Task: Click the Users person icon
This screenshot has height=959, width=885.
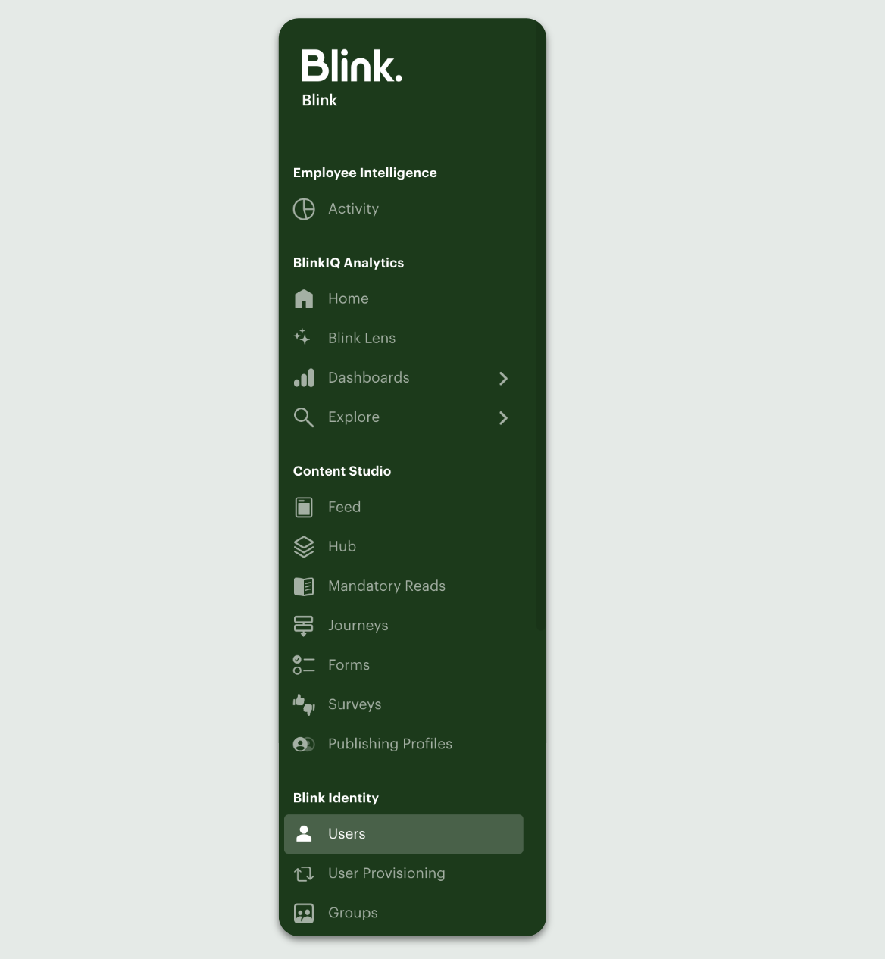Action: click(x=304, y=833)
